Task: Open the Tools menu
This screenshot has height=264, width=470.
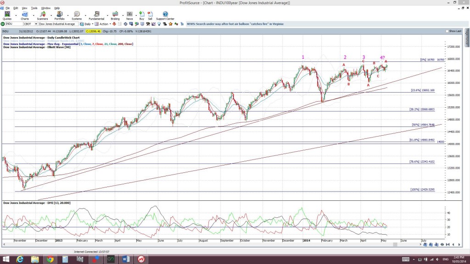Action: pos(34,8)
